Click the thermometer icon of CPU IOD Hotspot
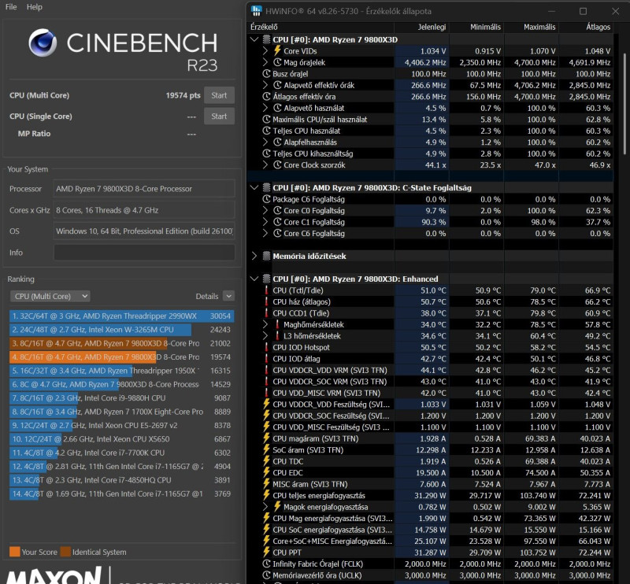The width and height of the screenshot is (630, 584). (x=266, y=347)
